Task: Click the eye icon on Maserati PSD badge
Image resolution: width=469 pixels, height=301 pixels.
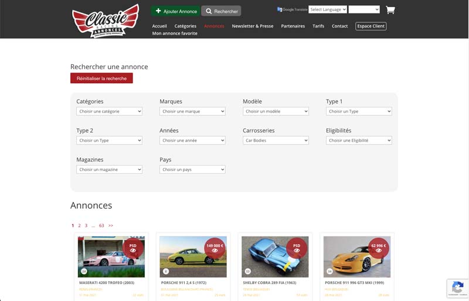Action: (x=133, y=251)
